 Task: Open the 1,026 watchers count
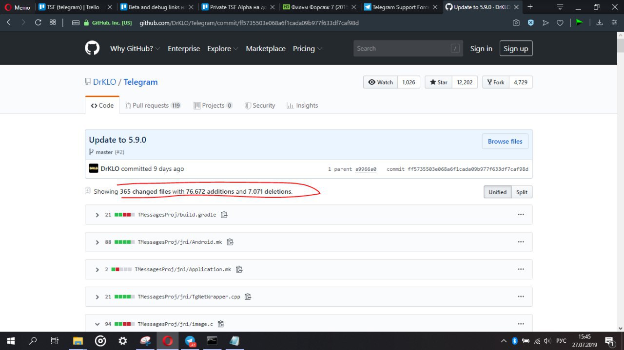(x=409, y=82)
